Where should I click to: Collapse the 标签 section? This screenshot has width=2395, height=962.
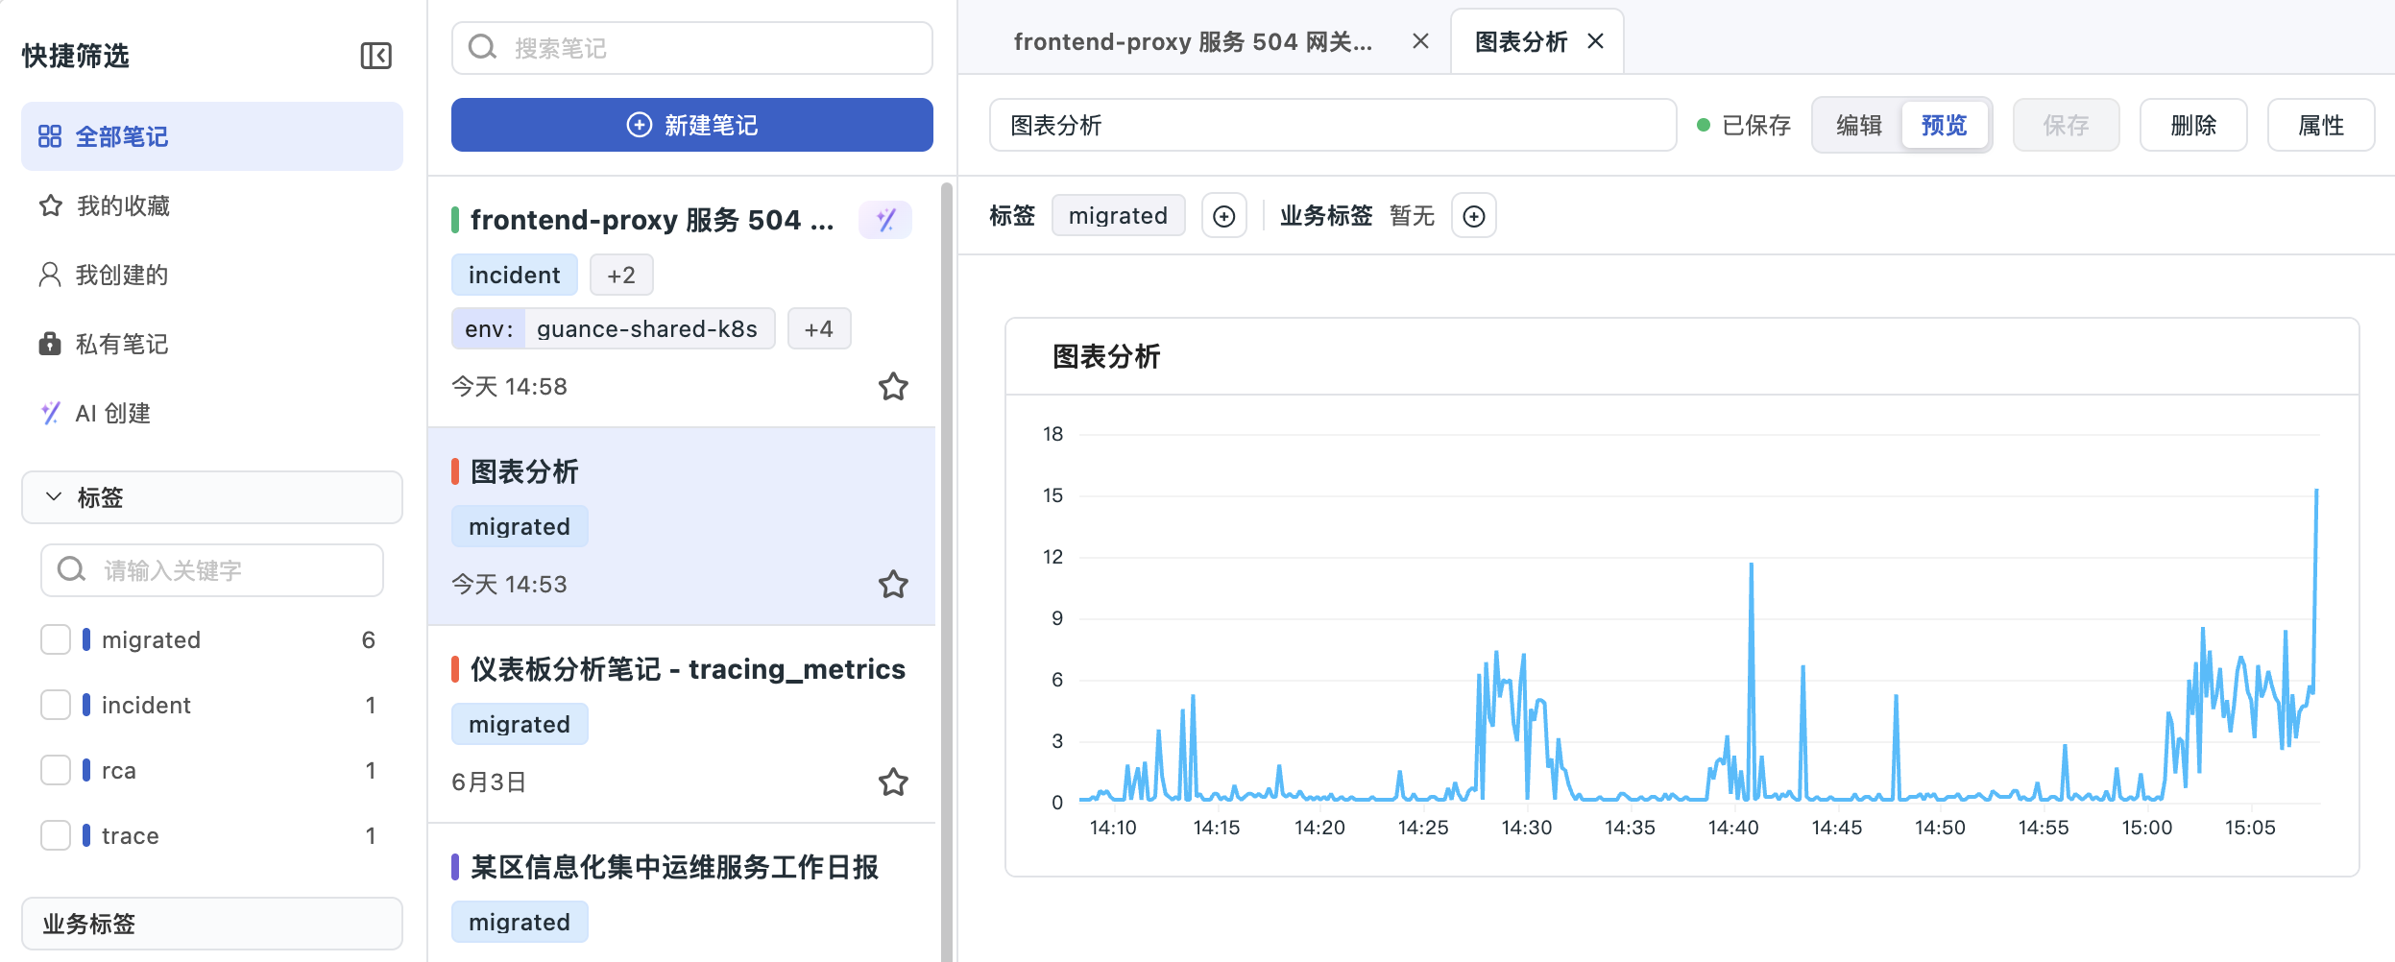tap(212, 497)
